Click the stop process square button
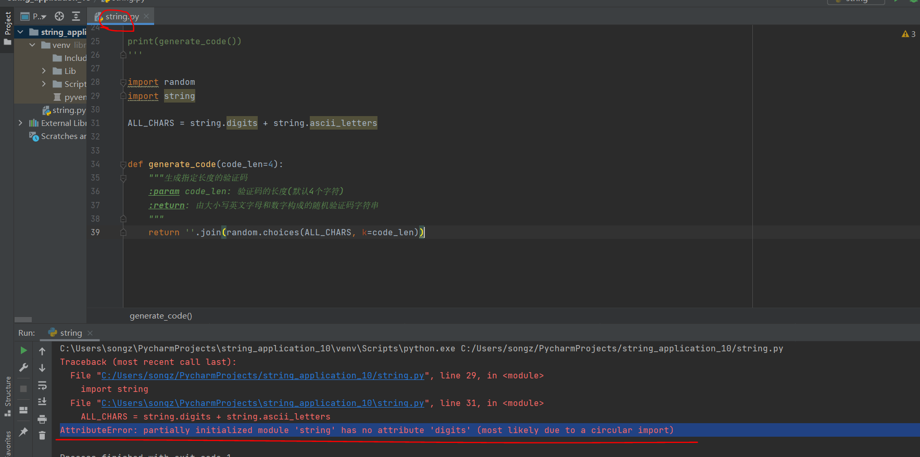 (23, 389)
